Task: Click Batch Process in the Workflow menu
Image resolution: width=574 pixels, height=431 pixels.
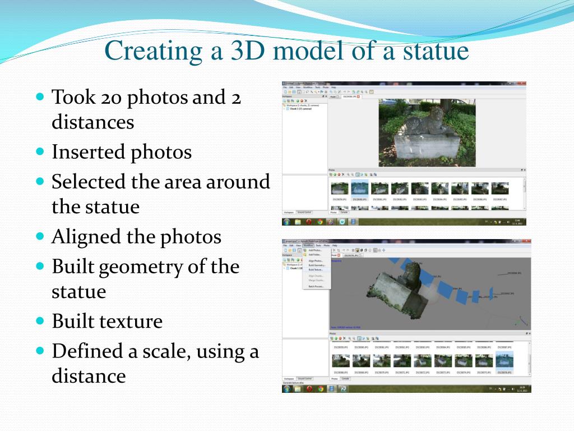Action: click(316, 286)
